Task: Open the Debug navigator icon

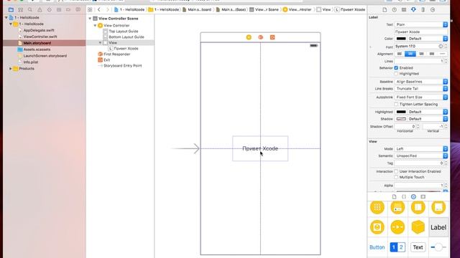Action: (x=59, y=9)
